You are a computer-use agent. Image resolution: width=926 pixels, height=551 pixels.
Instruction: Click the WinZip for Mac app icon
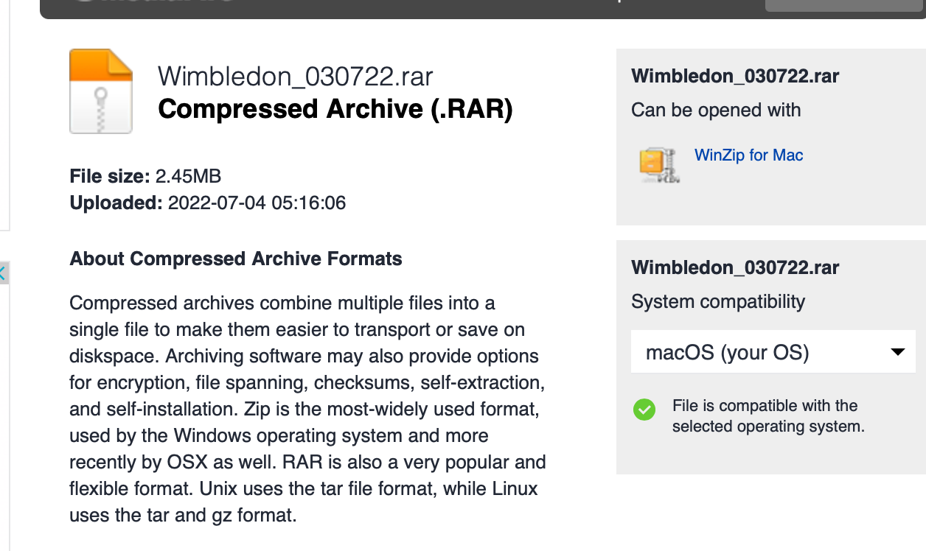click(658, 164)
